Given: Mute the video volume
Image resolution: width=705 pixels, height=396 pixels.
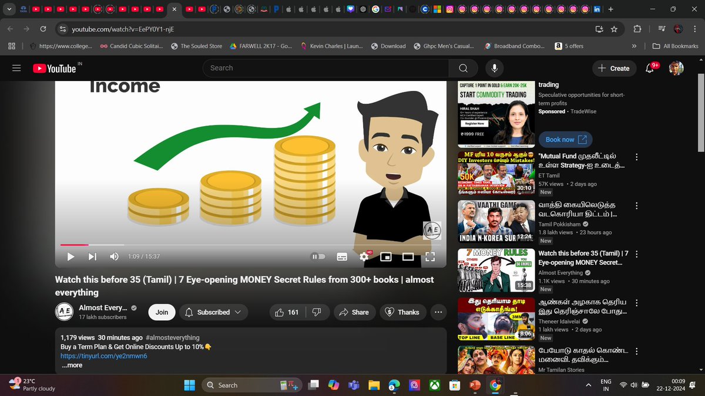Looking at the screenshot, I should 114,256.
